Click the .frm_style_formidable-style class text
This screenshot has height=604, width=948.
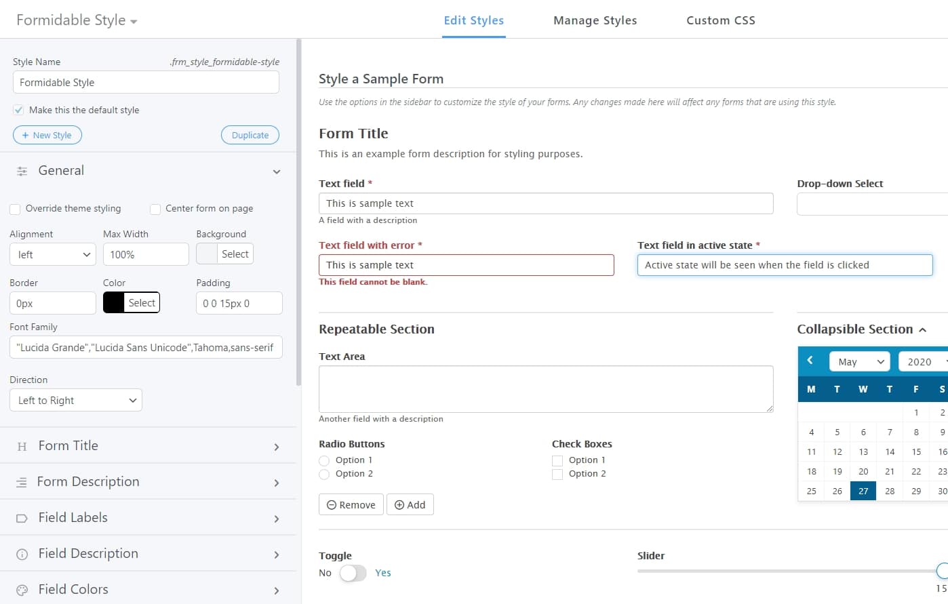(224, 62)
